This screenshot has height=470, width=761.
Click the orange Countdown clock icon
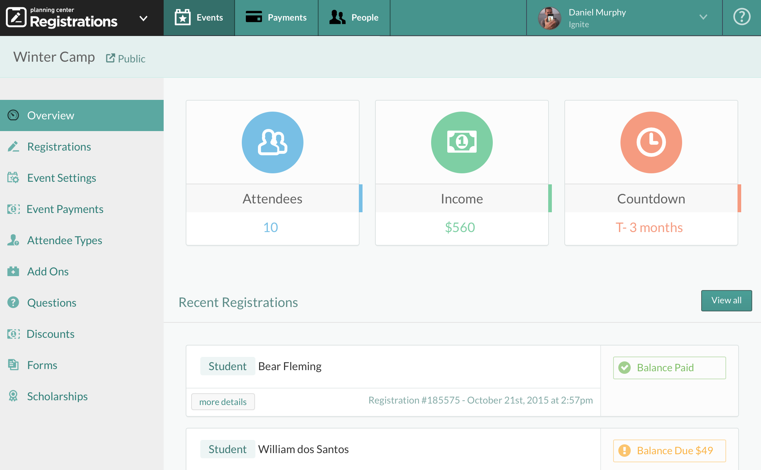tap(651, 142)
